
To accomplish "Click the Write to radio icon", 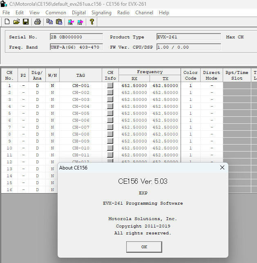I will pyautogui.click(x=80, y=22).
